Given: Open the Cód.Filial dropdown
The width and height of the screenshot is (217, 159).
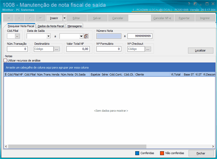Looking at the screenshot, I should pyautogui.click(x=17, y=36).
